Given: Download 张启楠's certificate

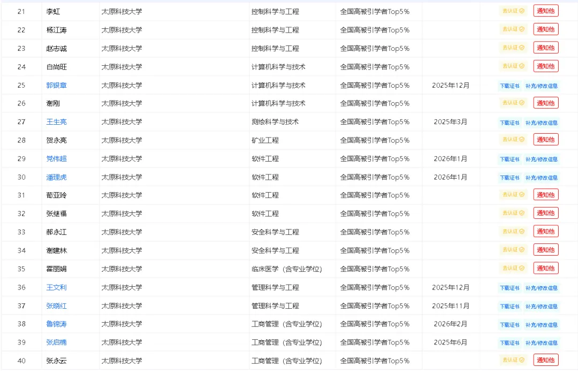Looking at the screenshot, I should (509, 342).
